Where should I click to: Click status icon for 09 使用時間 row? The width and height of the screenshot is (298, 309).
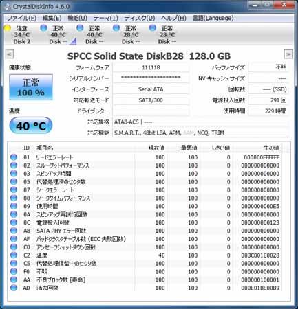pos(14,206)
